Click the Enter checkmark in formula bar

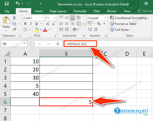[49, 44]
